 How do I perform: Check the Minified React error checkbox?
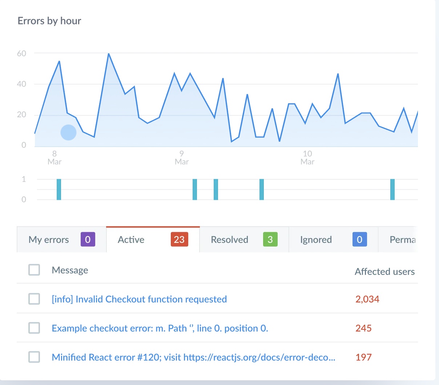pyautogui.click(x=34, y=357)
